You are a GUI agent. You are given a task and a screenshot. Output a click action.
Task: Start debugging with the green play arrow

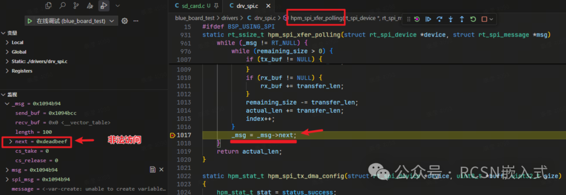(29, 21)
